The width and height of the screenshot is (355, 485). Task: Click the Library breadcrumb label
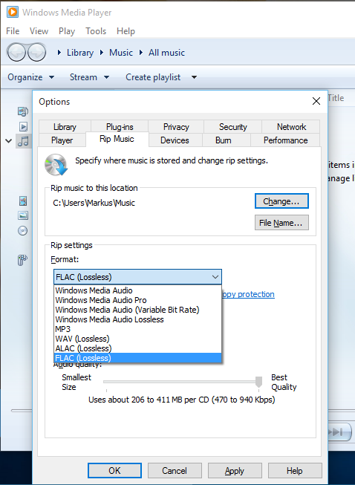(80, 53)
